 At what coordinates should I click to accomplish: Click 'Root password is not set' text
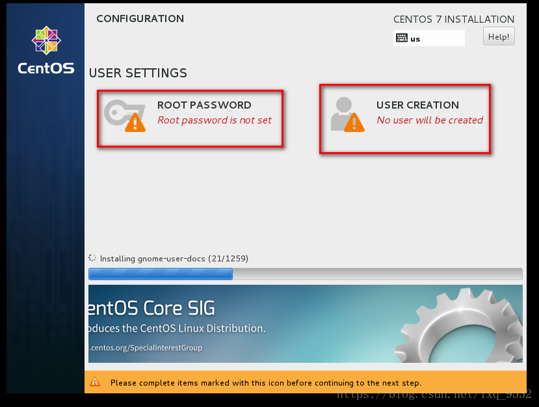(215, 120)
